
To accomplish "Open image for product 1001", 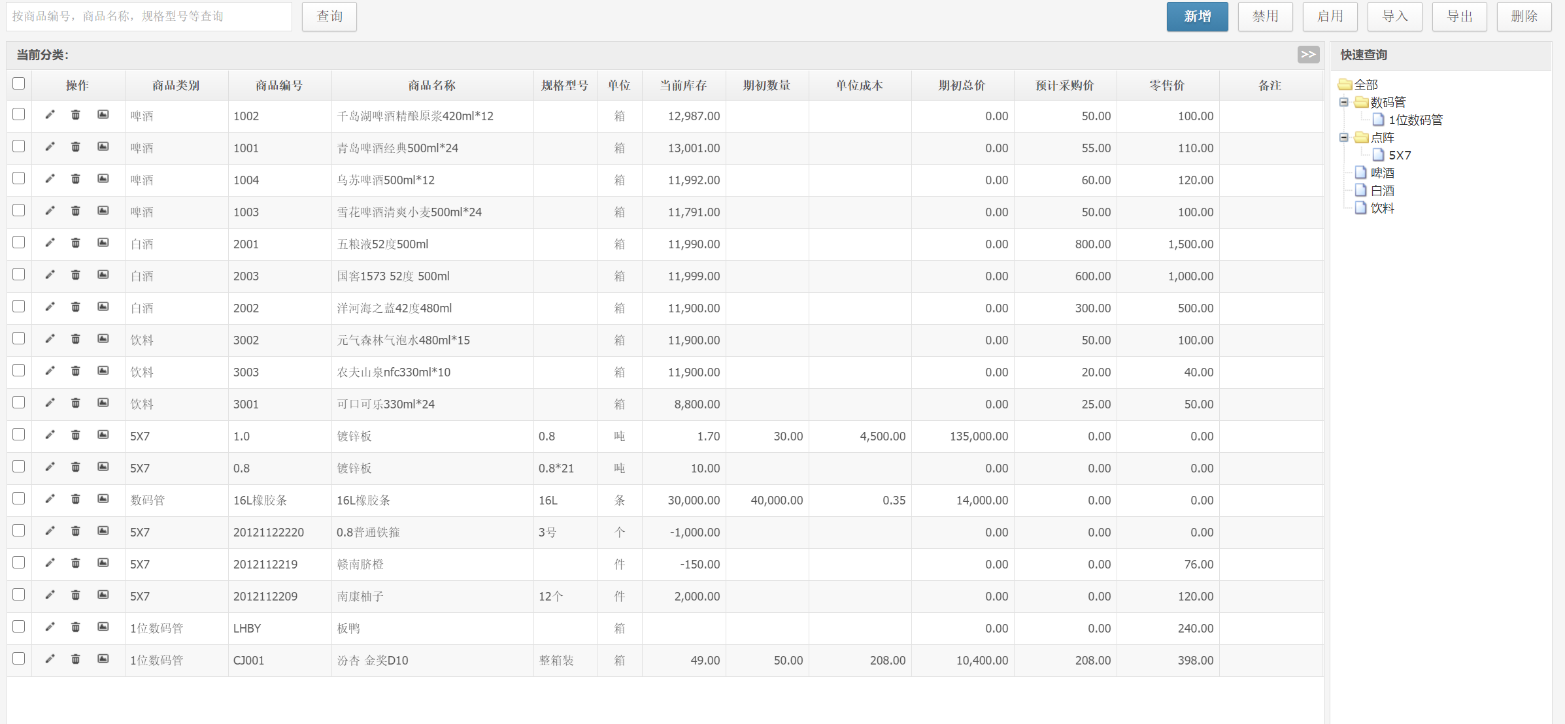I will [x=103, y=147].
